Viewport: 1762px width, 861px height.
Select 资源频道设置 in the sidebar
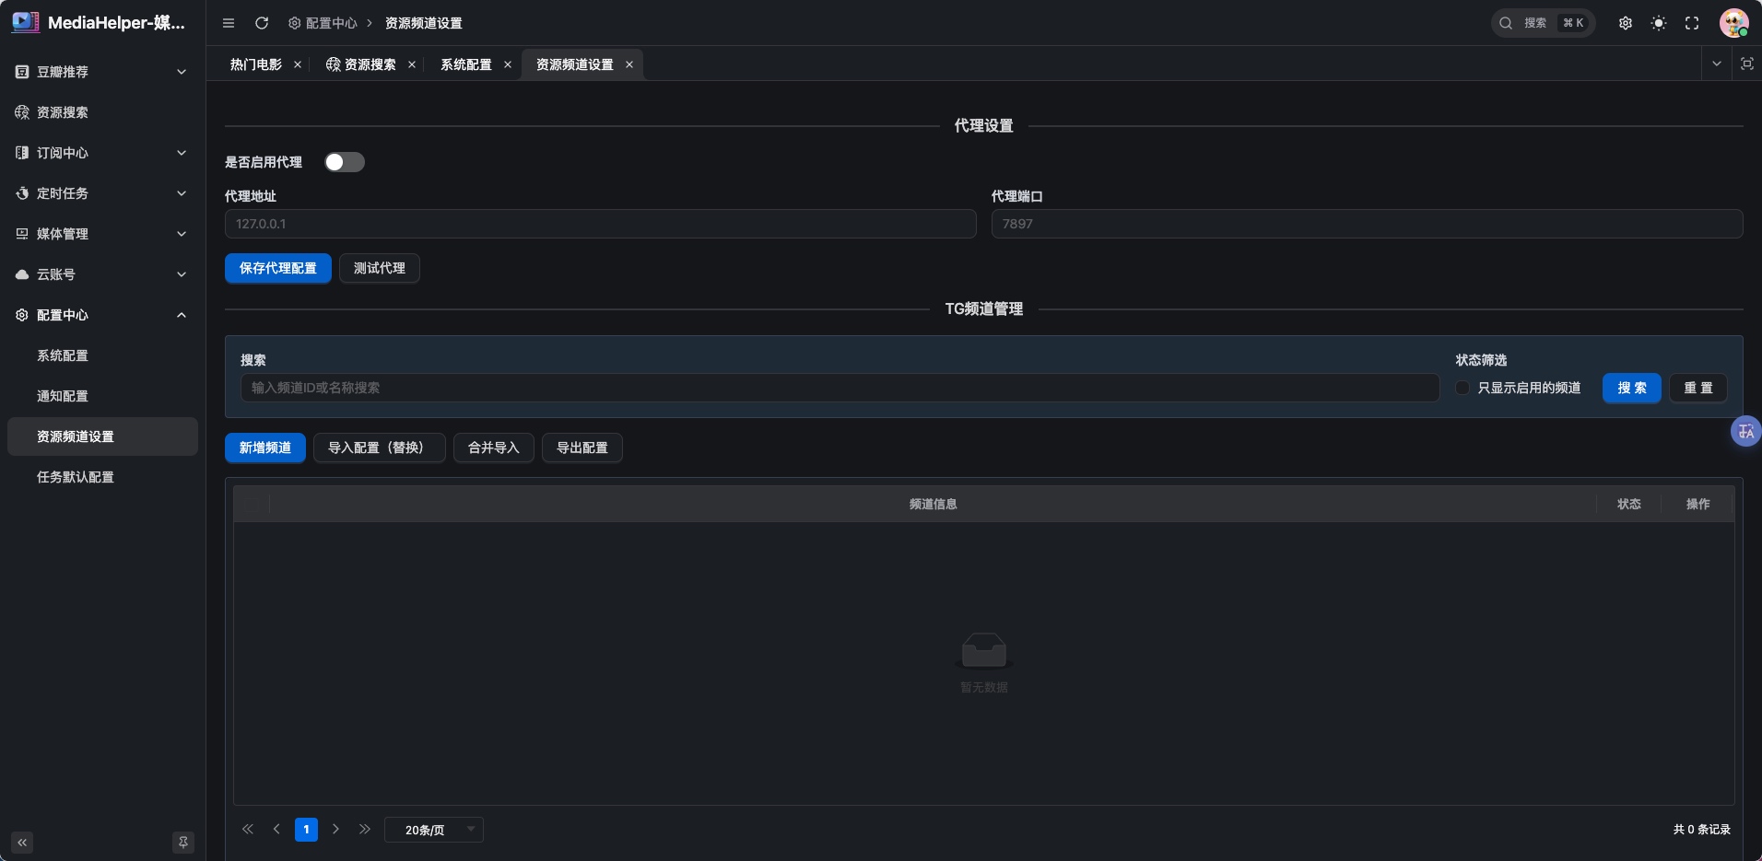(102, 436)
